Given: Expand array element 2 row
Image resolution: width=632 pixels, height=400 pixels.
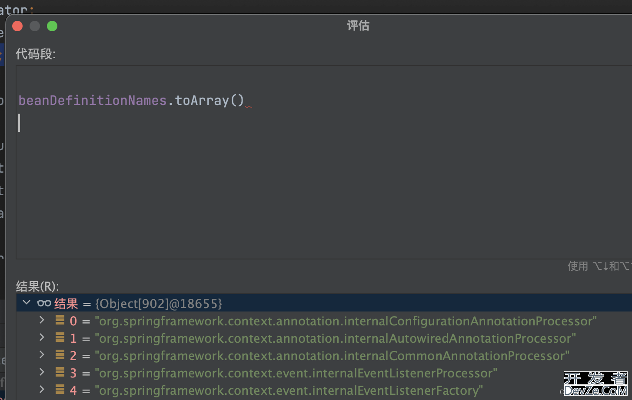Looking at the screenshot, I should [42, 354].
